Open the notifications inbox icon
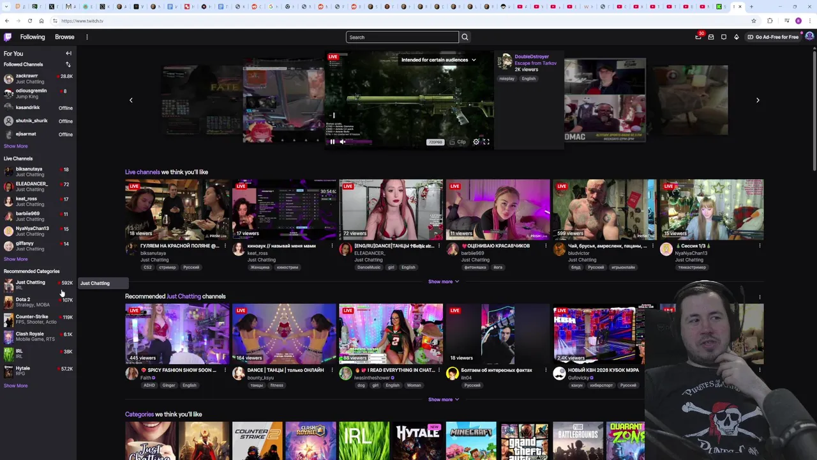Image resolution: width=817 pixels, height=460 pixels. tap(711, 37)
